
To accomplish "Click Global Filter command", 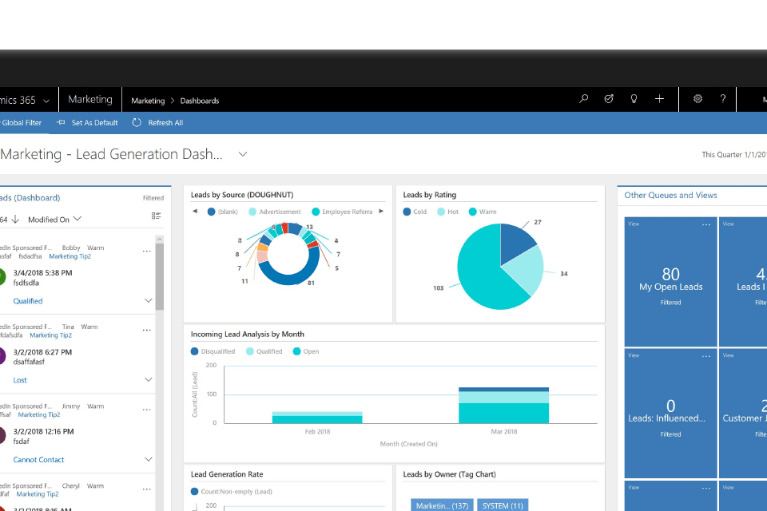I will (x=21, y=123).
